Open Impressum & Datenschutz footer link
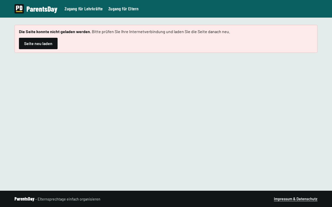The height and width of the screenshot is (207, 332). pyautogui.click(x=296, y=199)
